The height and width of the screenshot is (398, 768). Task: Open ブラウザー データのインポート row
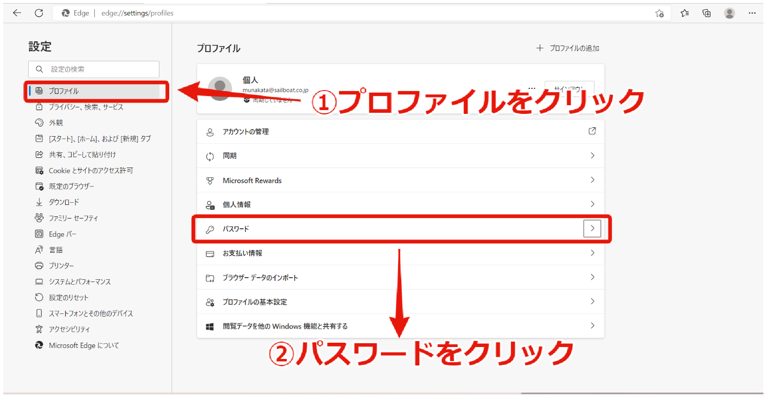tap(400, 278)
